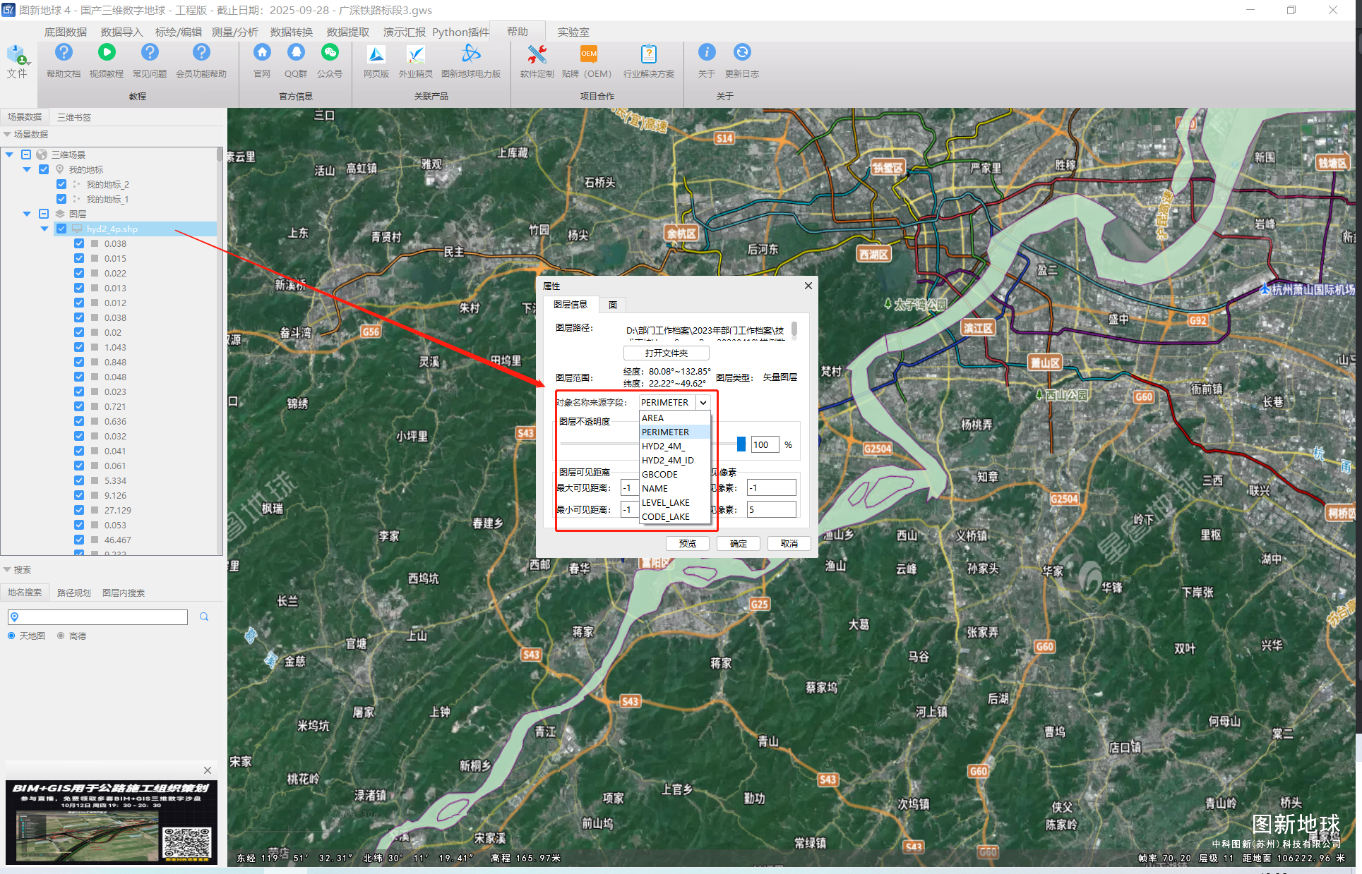Uncheck the 1.043 feature checkbox
Screen dimensions: 1362x874
click(79, 347)
